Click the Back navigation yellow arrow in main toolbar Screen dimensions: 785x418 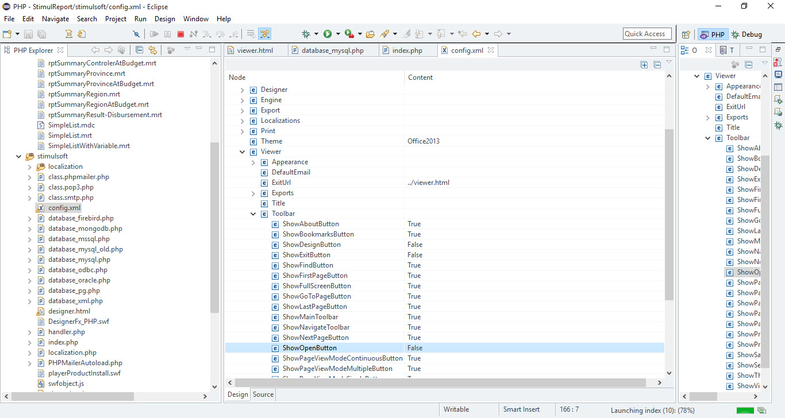pos(476,34)
